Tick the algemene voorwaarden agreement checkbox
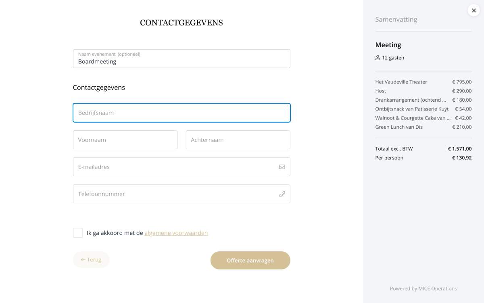Image resolution: width=484 pixels, height=303 pixels. click(78, 233)
